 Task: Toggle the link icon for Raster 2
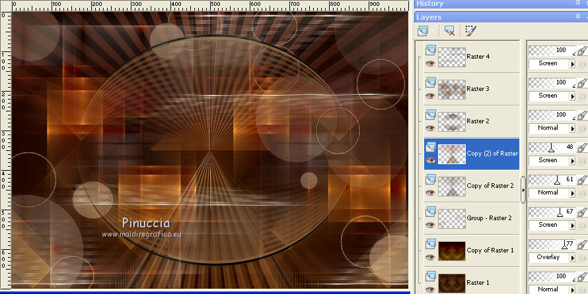[x=582, y=115]
